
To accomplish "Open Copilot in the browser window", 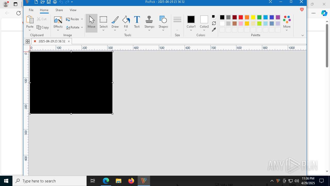I will [324, 13].
